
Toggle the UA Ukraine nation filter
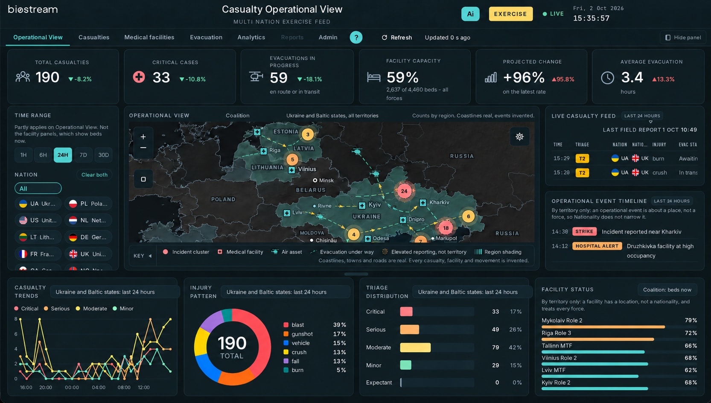point(38,204)
